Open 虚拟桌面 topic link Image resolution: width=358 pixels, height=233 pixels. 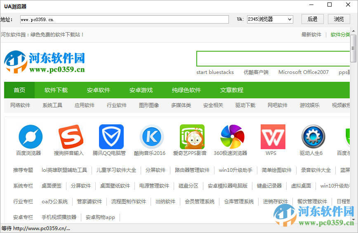(x=301, y=185)
